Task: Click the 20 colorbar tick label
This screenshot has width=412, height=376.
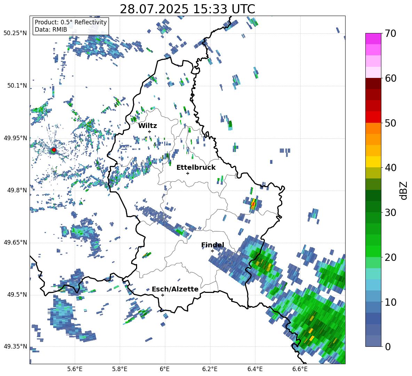Action: [x=390, y=257]
